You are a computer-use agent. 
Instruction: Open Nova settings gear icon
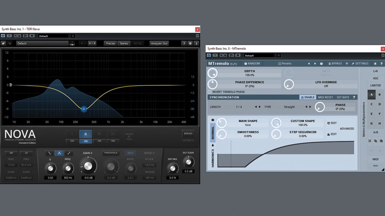click(x=190, y=43)
